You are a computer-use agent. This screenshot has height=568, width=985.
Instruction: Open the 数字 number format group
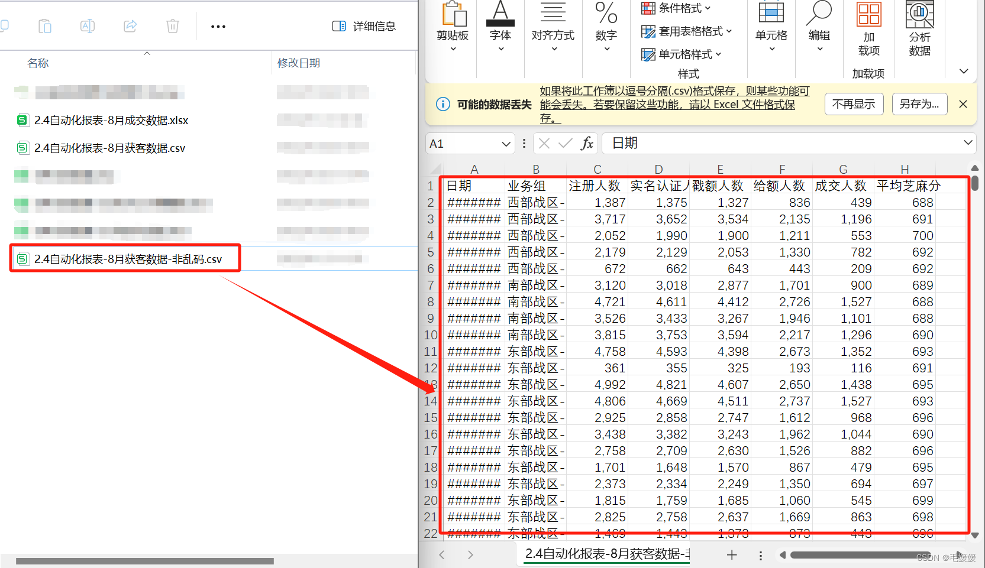(606, 27)
